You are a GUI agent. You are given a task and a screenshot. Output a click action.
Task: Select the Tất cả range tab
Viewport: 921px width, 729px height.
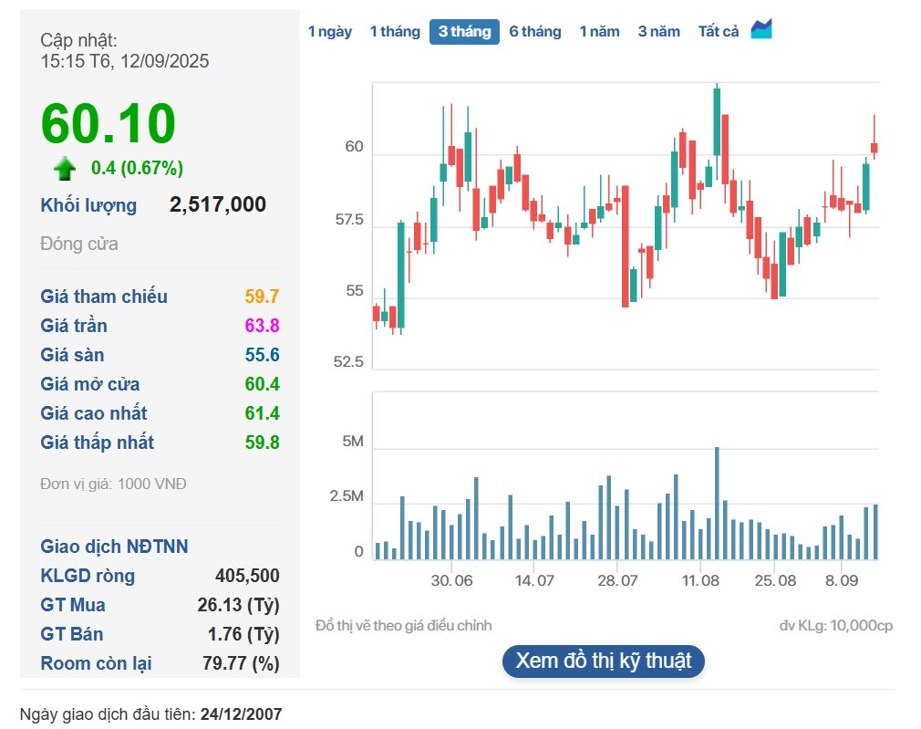[x=719, y=32]
